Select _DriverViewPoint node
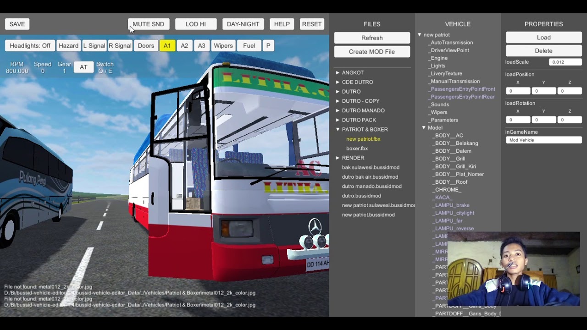The width and height of the screenshot is (587, 330). [x=448, y=50]
